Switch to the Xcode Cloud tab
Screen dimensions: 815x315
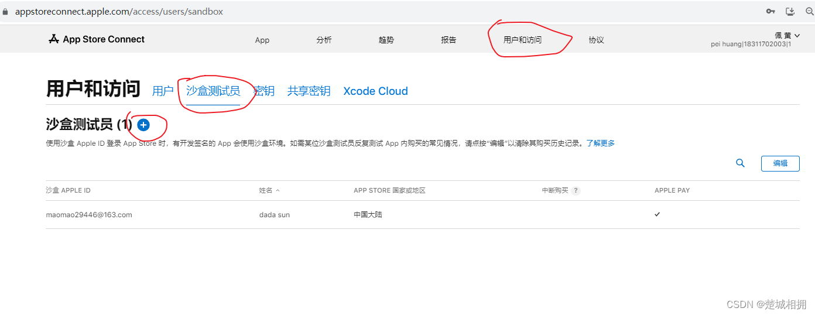tap(375, 91)
